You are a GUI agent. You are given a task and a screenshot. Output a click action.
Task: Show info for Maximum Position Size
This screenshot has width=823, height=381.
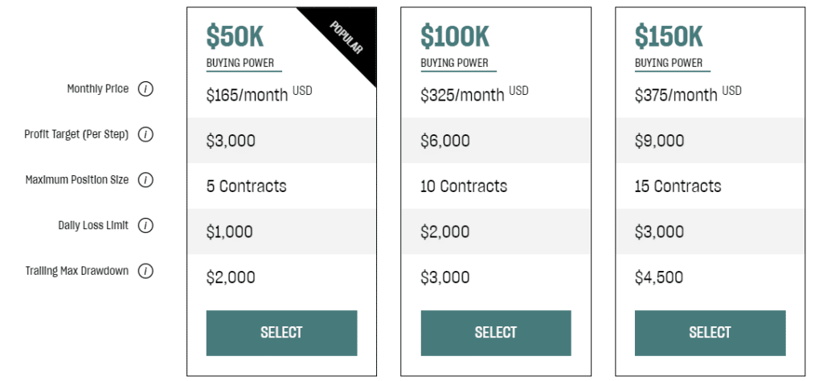click(145, 180)
